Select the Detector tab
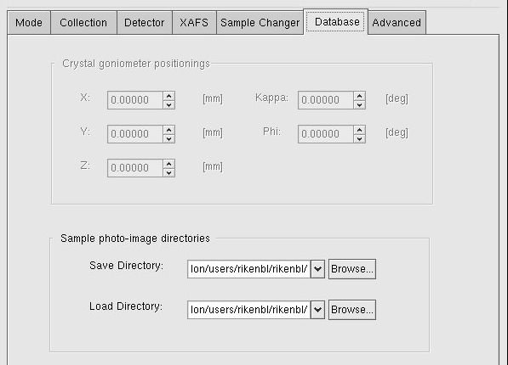The image size is (508, 365). [x=145, y=22]
